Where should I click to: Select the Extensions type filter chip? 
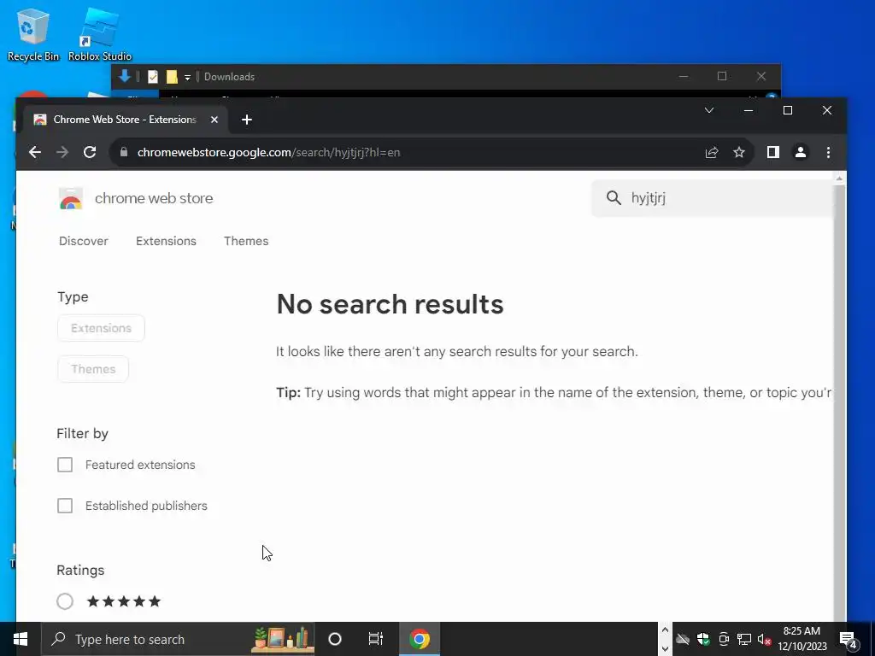(x=101, y=328)
